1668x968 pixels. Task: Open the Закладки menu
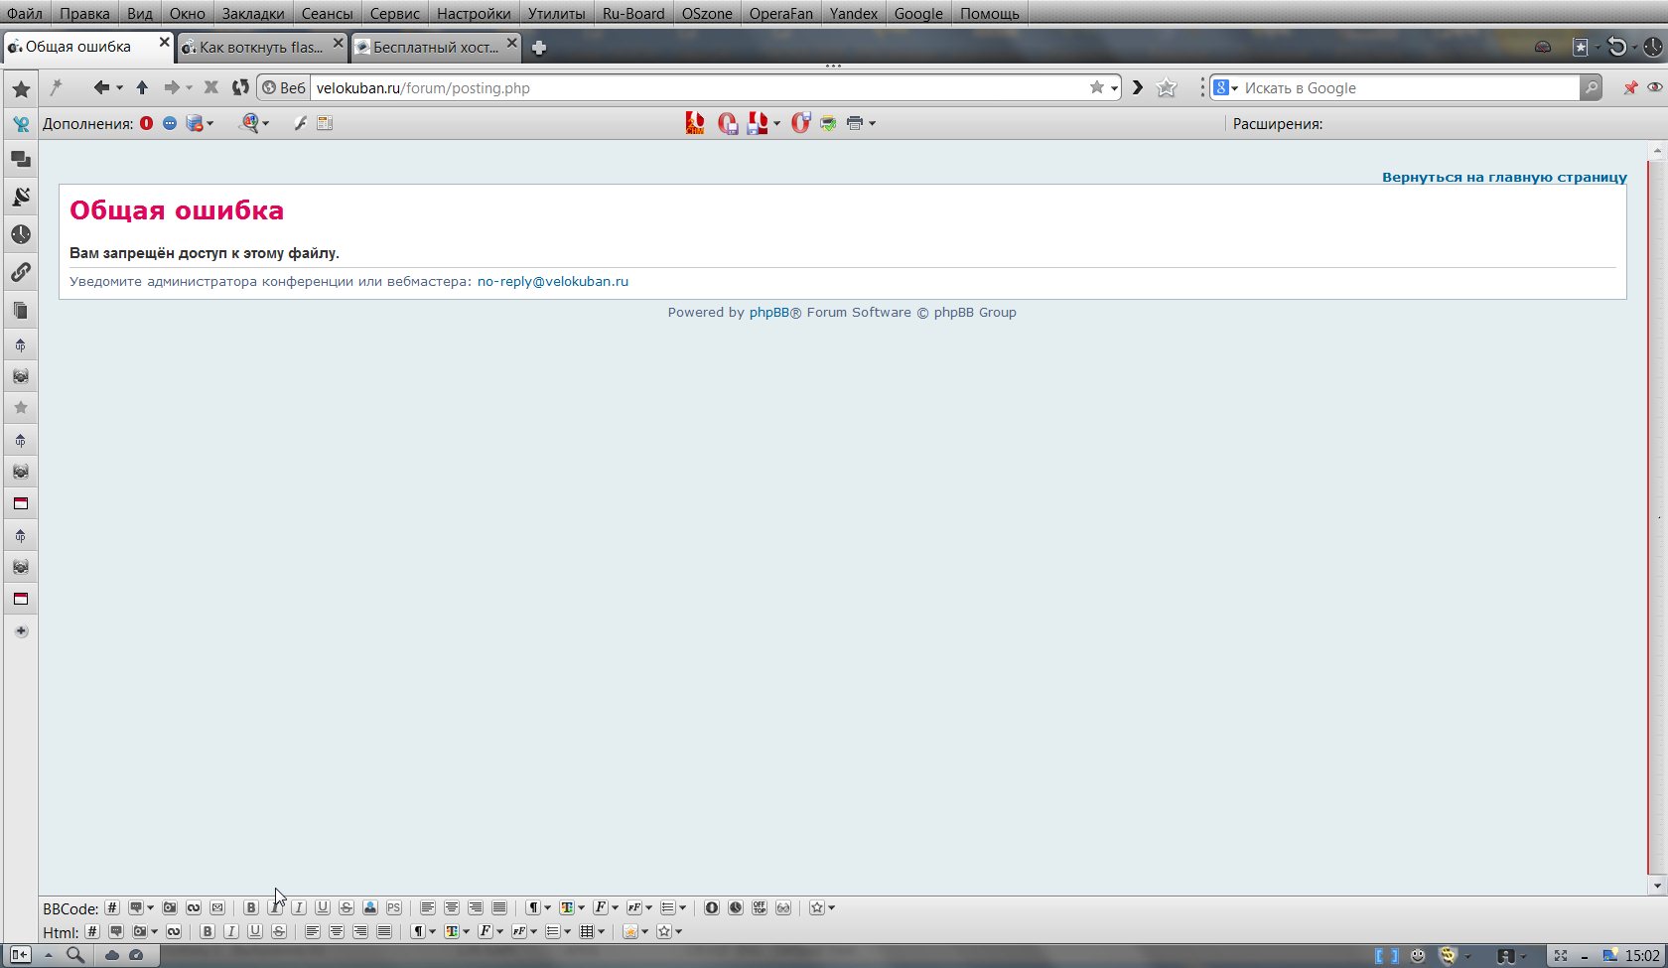pos(252,13)
